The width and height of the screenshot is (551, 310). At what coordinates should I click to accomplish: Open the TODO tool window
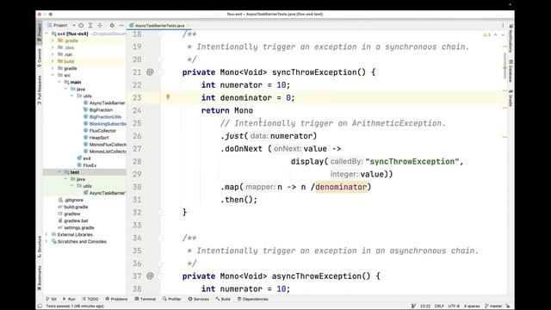pos(90,299)
